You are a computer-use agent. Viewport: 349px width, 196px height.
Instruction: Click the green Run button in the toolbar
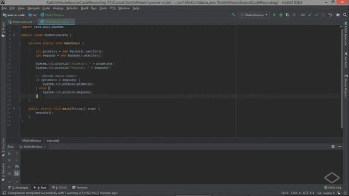[x=274, y=15]
